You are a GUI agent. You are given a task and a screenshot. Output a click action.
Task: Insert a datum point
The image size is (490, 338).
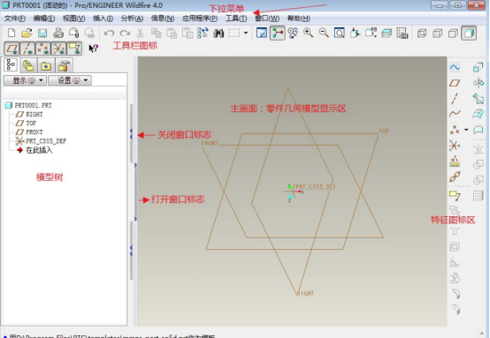pos(455,130)
